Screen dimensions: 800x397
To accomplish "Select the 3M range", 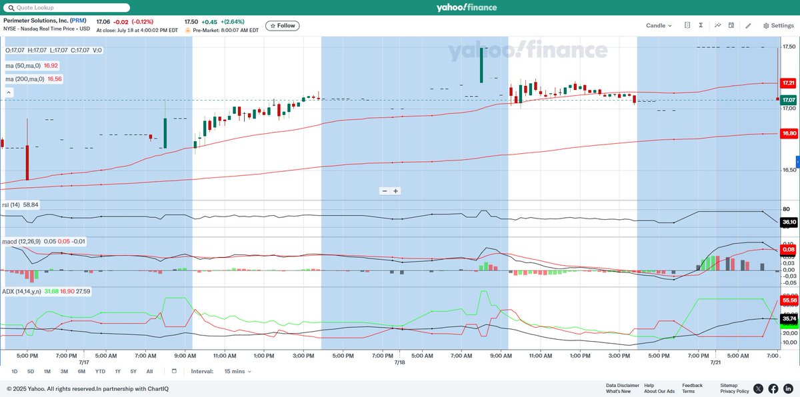I will [x=64, y=371].
